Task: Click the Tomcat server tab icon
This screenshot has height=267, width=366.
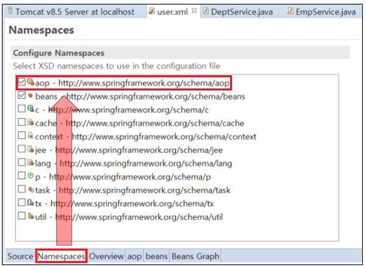Action: click(10, 10)
